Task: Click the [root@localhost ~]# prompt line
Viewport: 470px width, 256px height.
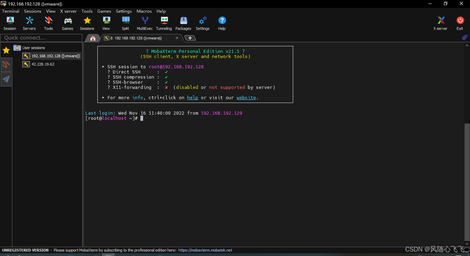Action: tap(111, 118)
